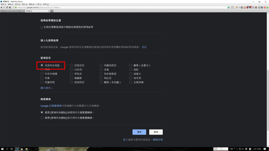Choose 丹麥 as the region
This screenshot has width=269, height=151.
(42, 78)
